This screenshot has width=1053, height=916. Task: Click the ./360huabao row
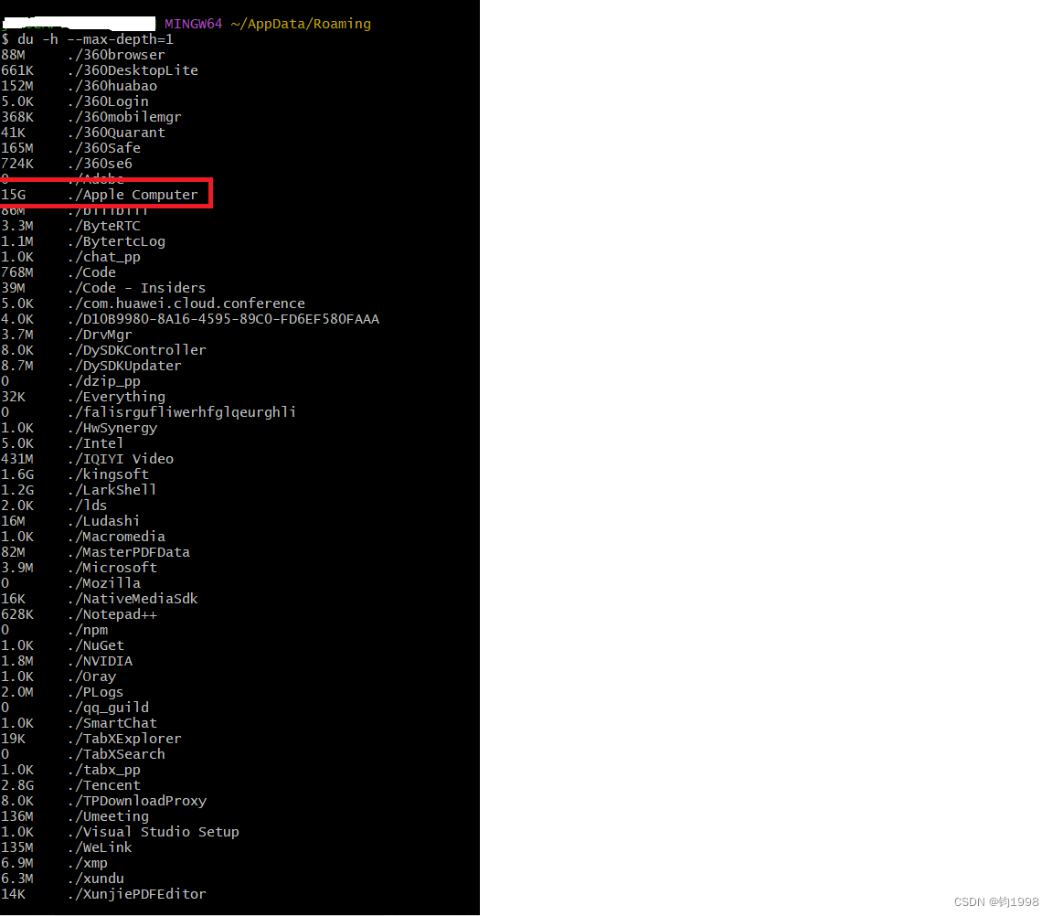80,85
